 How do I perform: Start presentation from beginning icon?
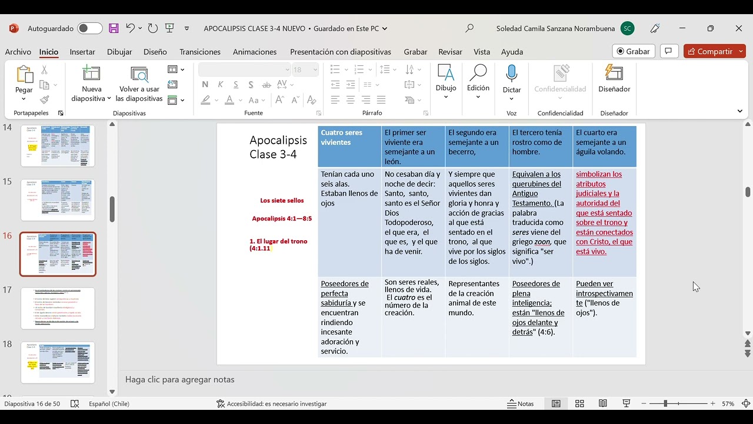click(170, 28)
